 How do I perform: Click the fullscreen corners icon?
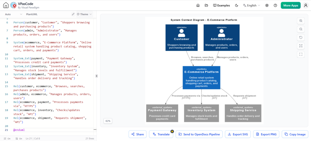301,54
